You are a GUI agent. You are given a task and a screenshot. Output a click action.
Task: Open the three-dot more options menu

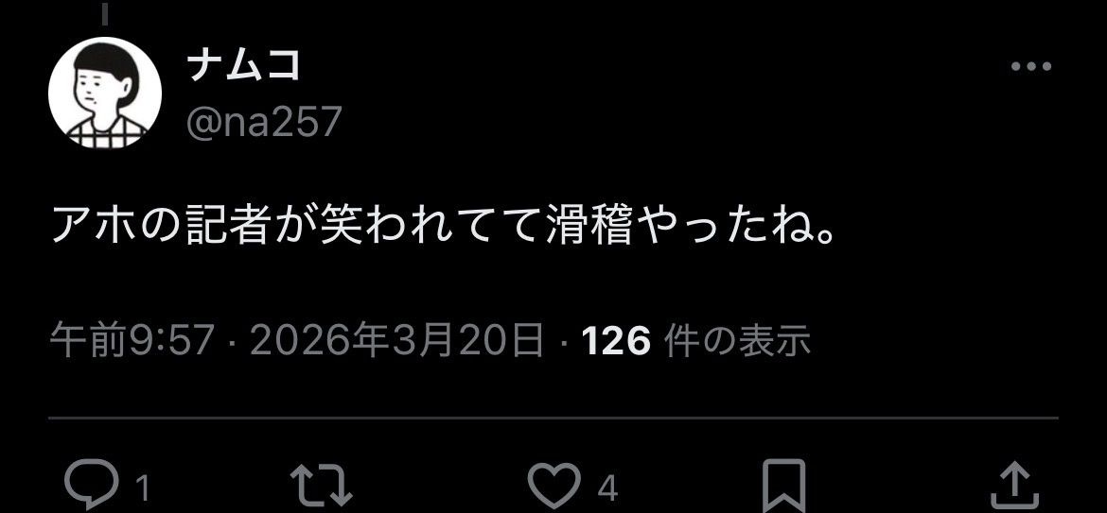point(1030,67)
